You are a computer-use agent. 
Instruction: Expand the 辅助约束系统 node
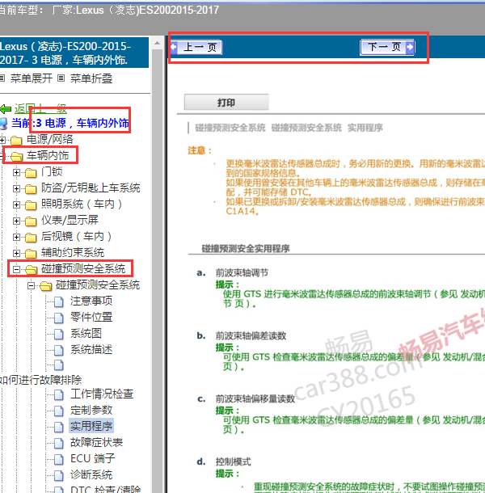(x=16, y=253)
